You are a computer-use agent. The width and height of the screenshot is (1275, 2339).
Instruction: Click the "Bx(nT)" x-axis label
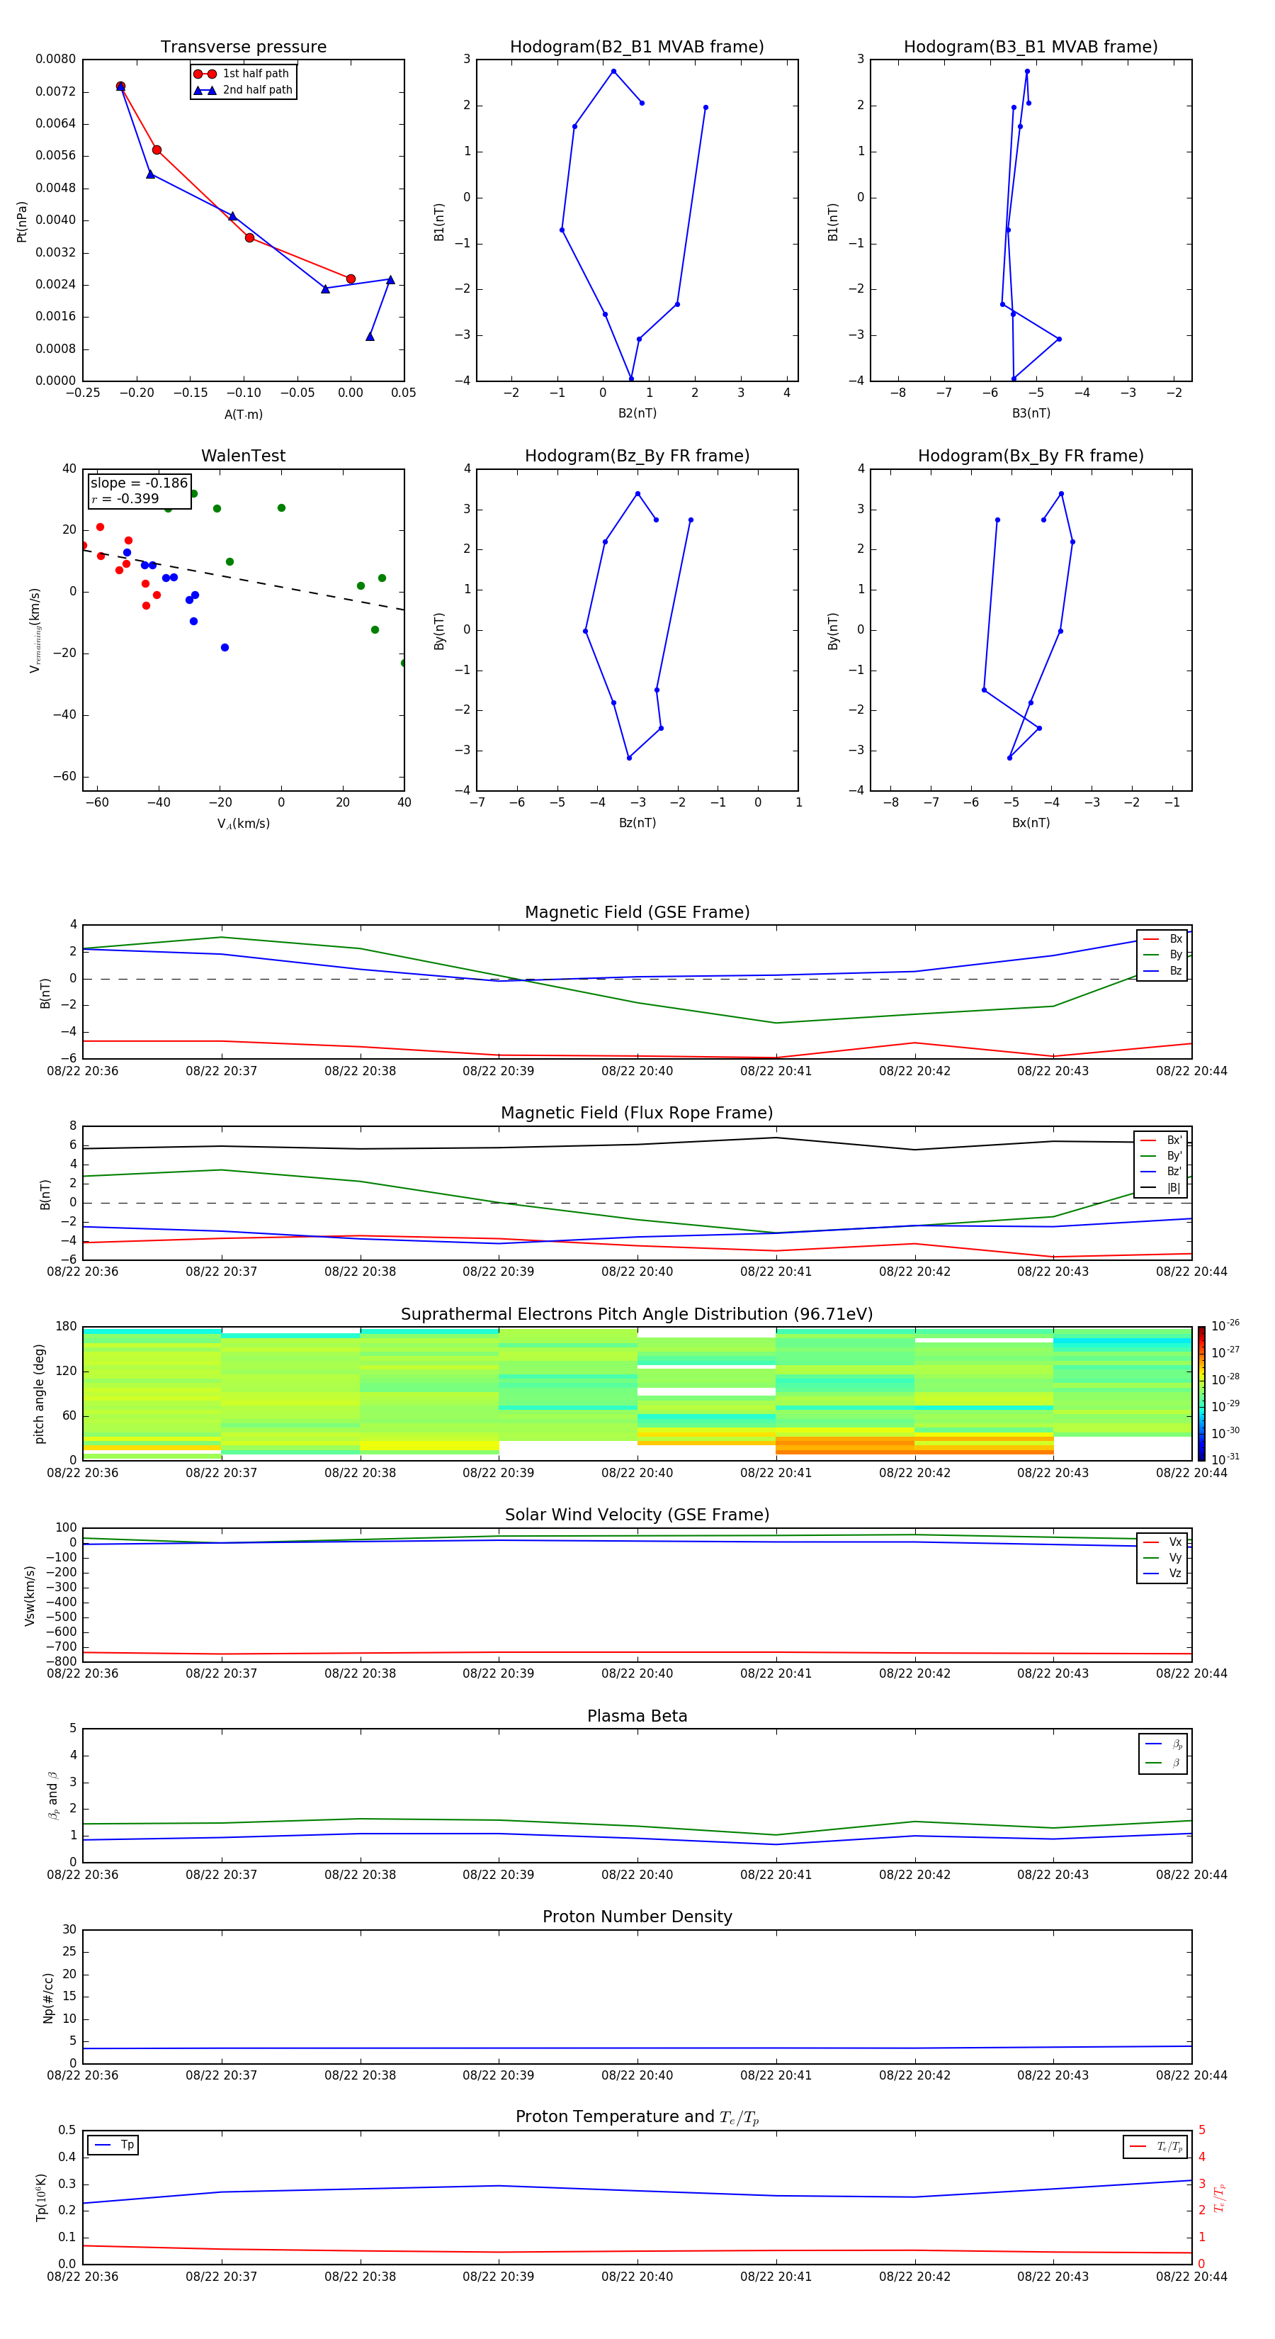coord(1031,823)
